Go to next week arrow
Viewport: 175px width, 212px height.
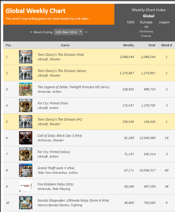point(86,32)
